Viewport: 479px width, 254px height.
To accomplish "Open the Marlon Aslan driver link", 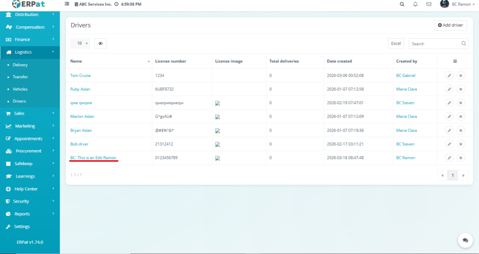I will pos(82,116).
